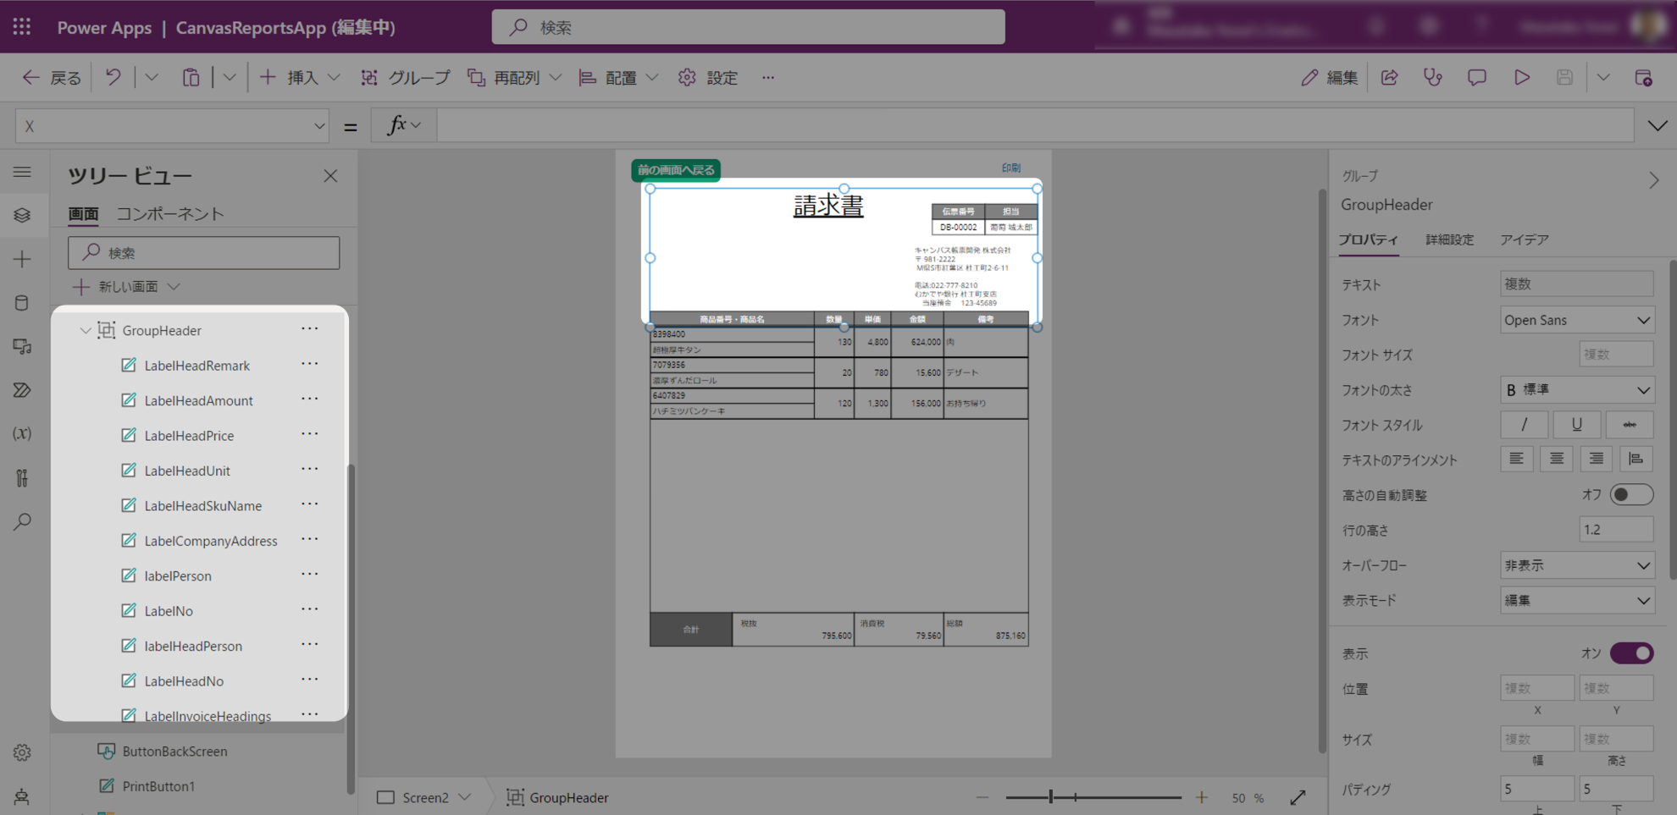Click the tree view search field
1677x815 pixels.
point(204,252)
